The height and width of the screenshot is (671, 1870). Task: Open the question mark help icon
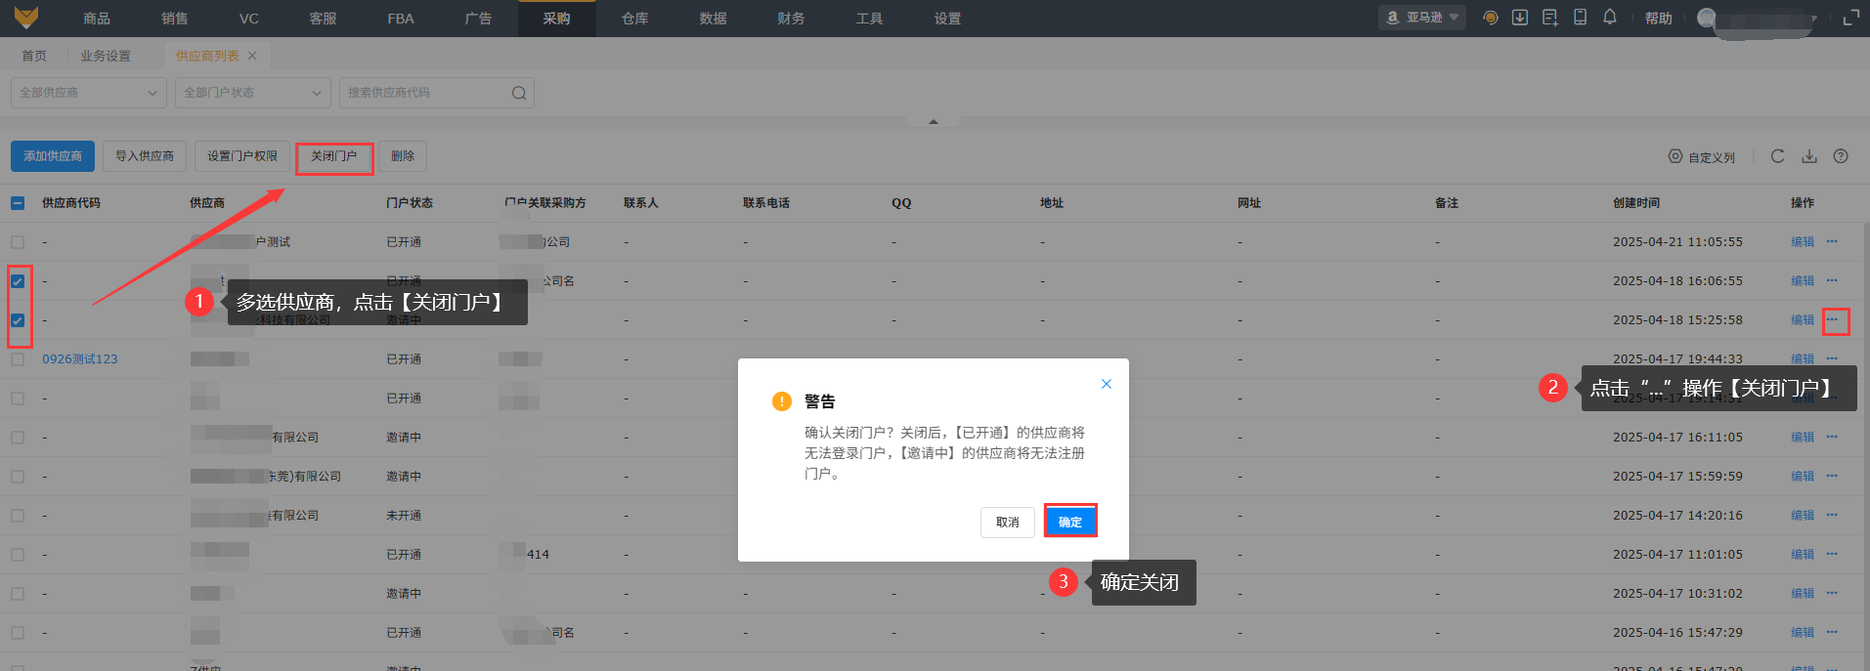tap(1841, 156)
